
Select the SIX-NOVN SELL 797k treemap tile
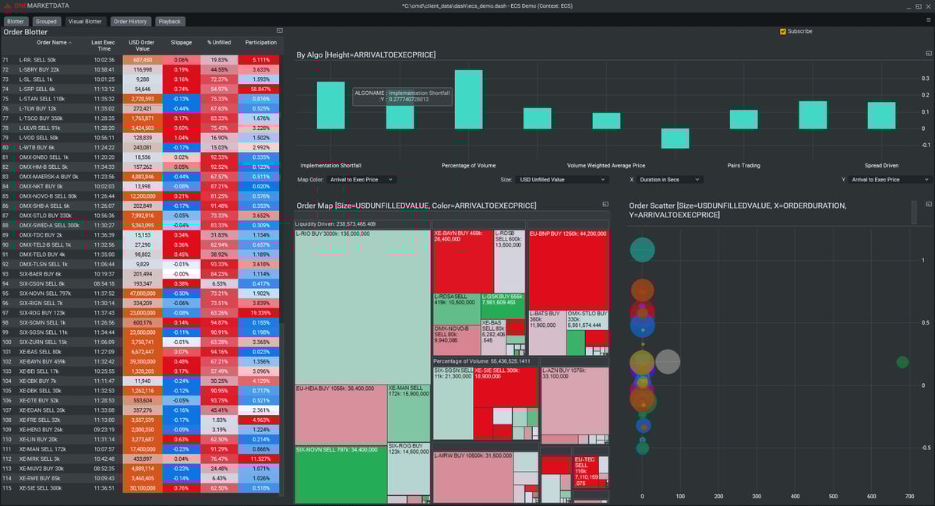(340, 474)
